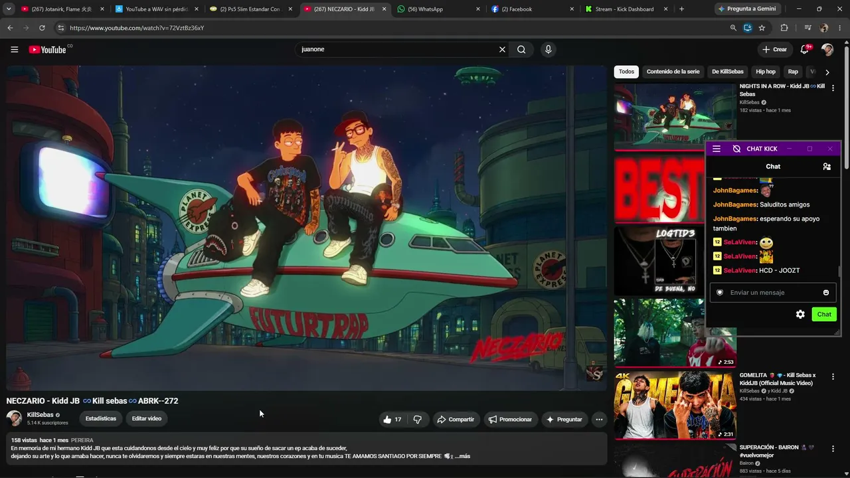Viewport: 850px width, 478px height.
Task: Open the browser extensions puzzle icon
Action: point(784,28)
